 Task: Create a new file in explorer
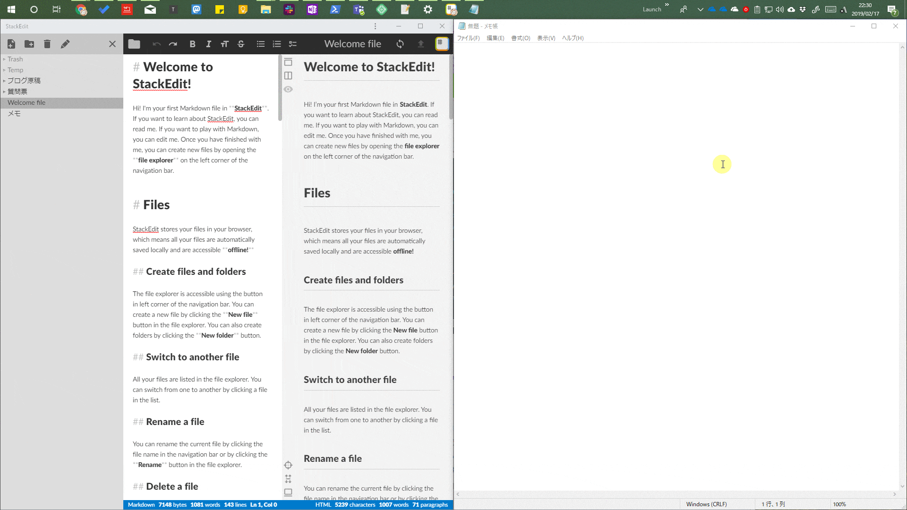11,44
